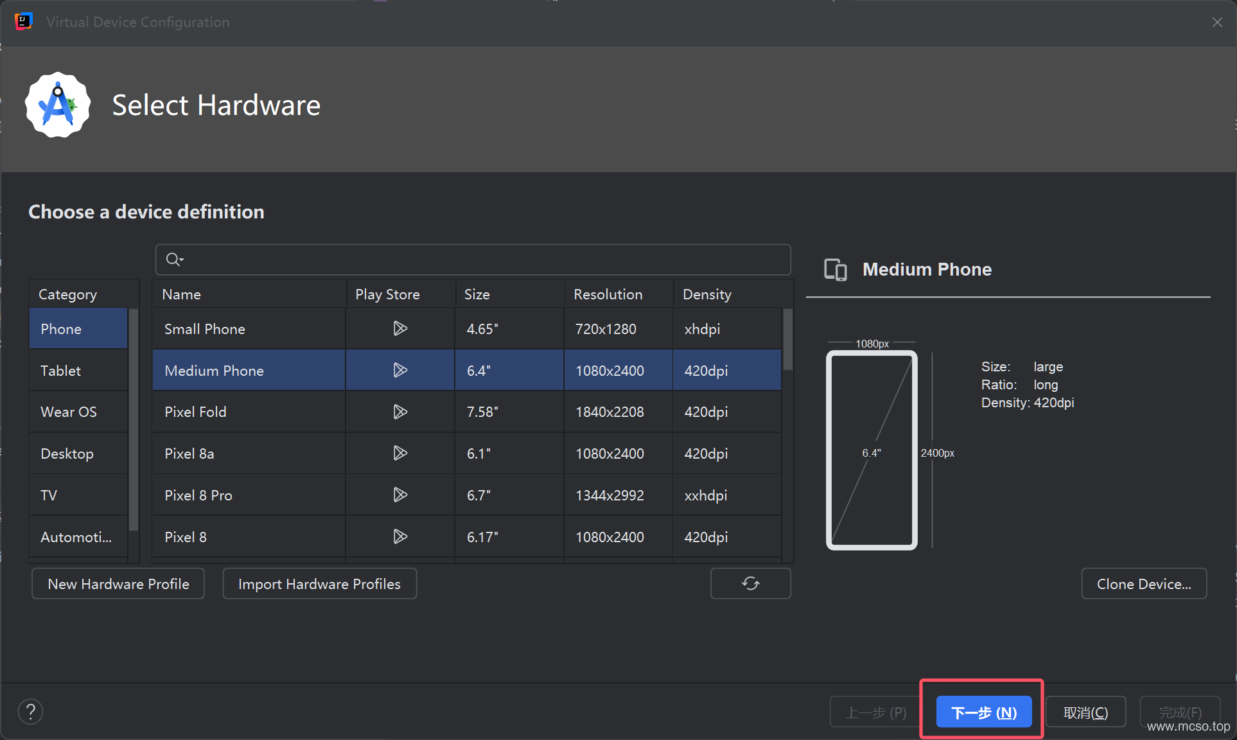Click the 取消(C) cancel button
This screenshot has height=740, width=1237.
(1085, 712)
